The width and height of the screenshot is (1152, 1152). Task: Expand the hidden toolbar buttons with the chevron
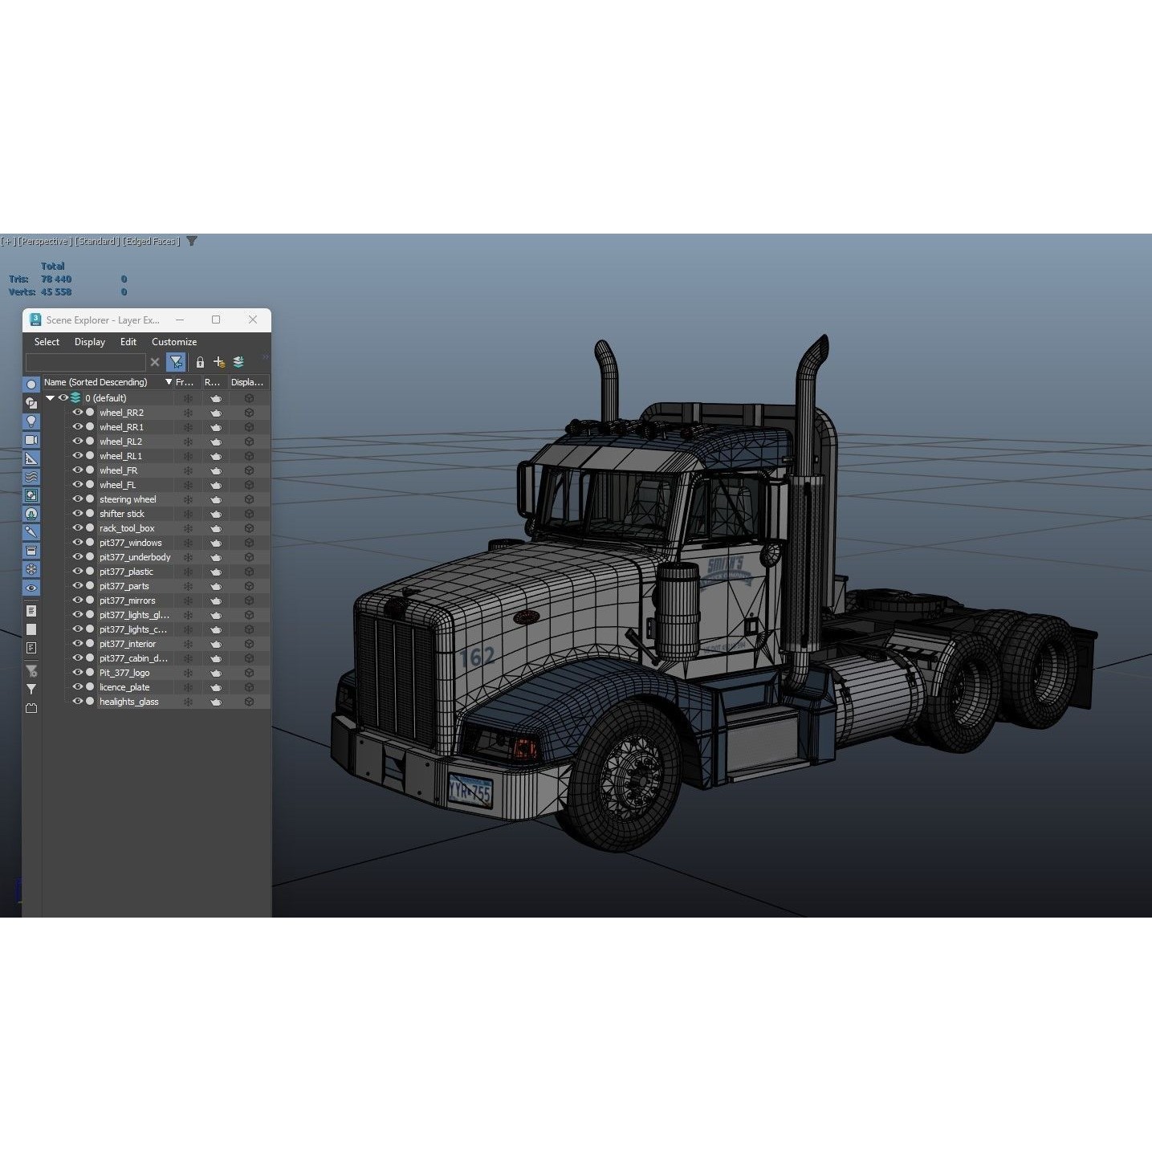265,359
